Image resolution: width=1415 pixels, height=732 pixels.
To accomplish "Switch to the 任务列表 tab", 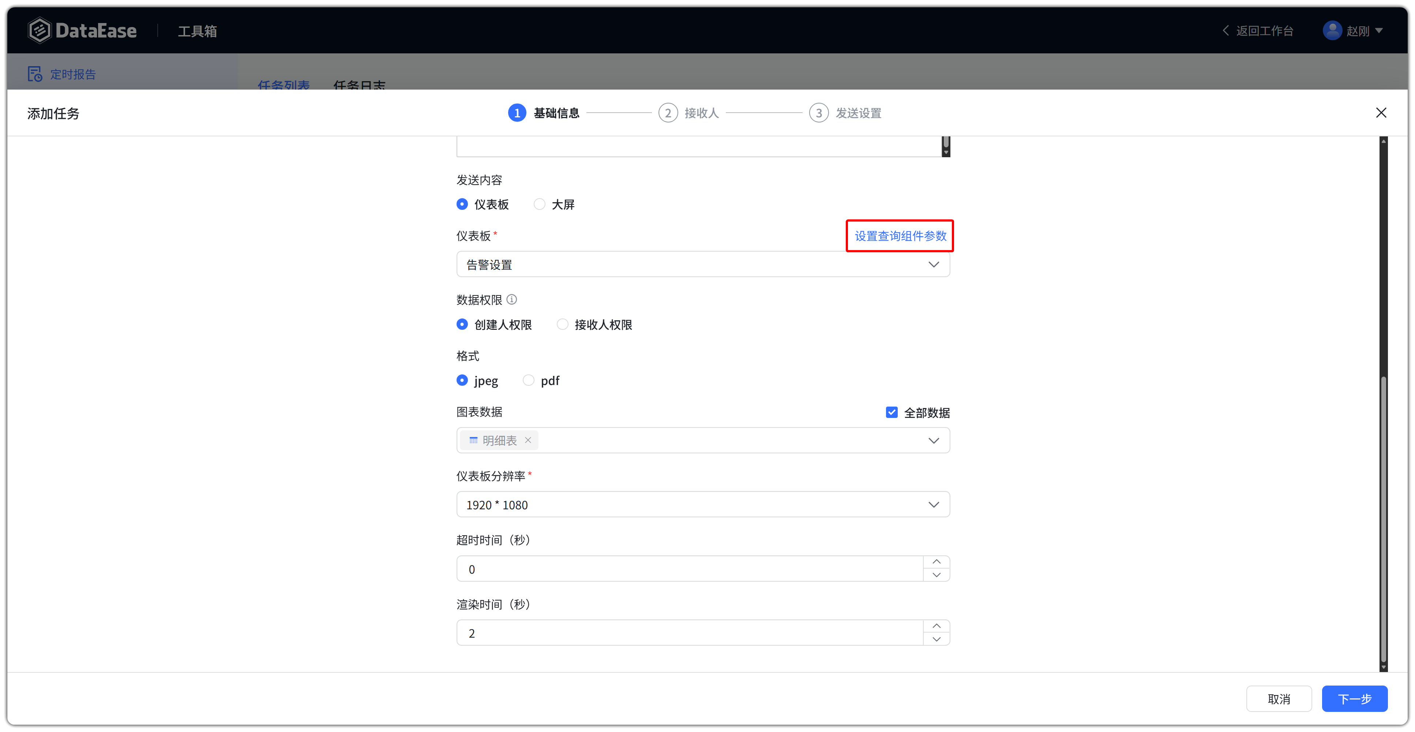I will pyautogui.click(x=284, y=84).
